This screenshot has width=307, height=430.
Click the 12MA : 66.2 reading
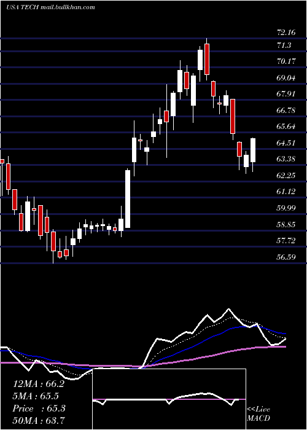tap(39, 384)
